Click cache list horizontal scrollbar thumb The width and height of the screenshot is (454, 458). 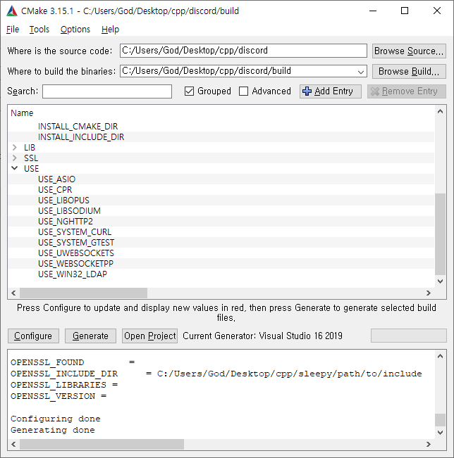[83, 293]
